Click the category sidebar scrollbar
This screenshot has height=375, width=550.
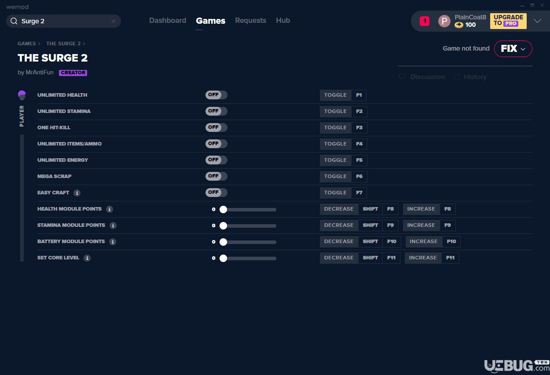click(22, 198)
